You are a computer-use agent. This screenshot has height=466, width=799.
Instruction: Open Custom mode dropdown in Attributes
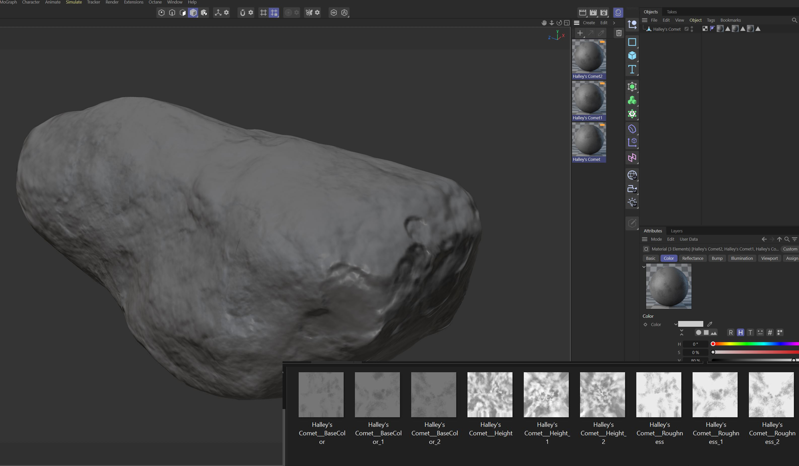[x=790, y=249]
